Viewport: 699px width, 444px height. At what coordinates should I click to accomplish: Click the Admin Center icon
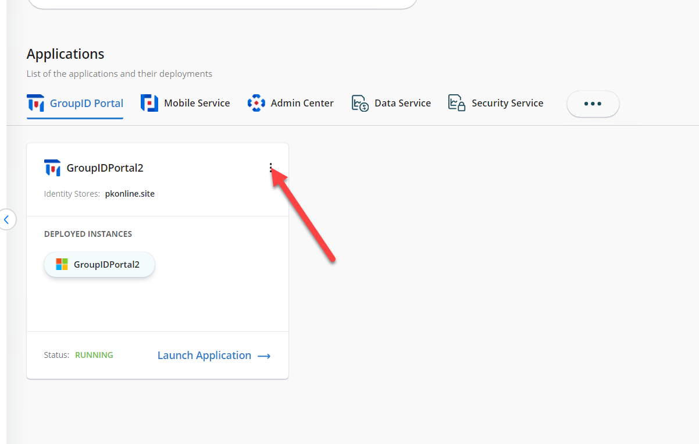(256, 102)
